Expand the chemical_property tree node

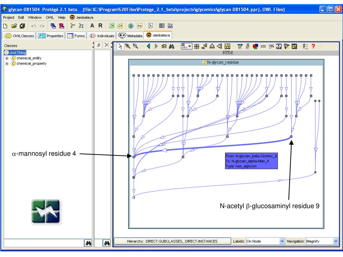click(x=7, y=64)
